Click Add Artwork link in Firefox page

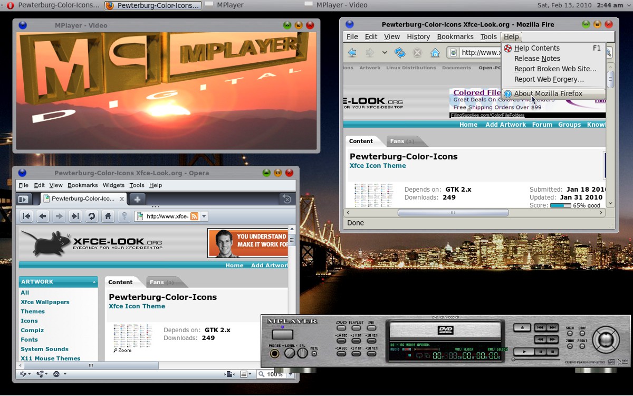pos(505,125)
